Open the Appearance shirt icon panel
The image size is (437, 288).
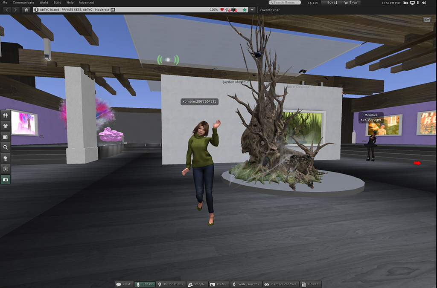[x=6, y=126]
